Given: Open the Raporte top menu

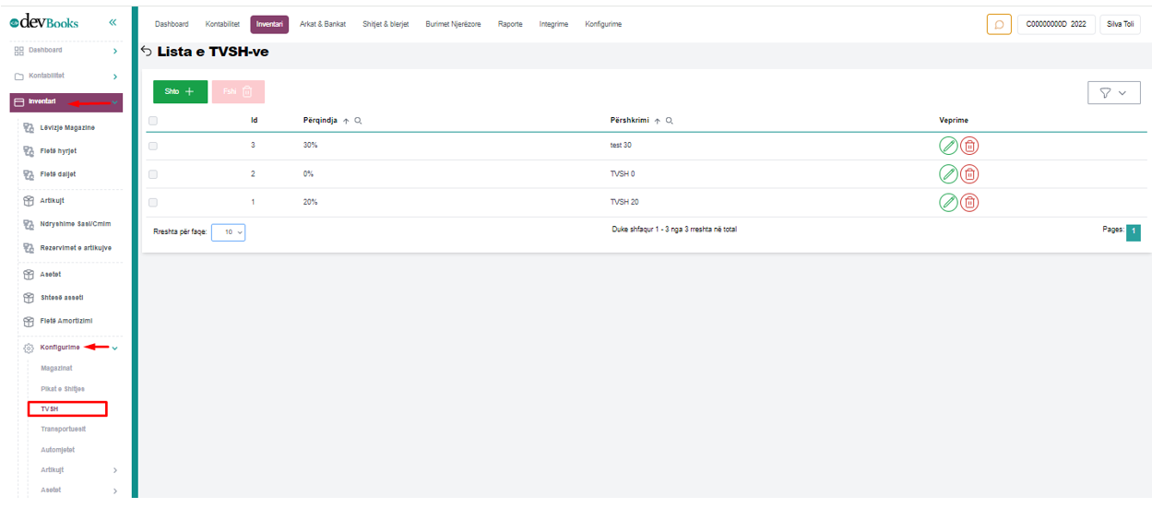Looking at the screenshot, I should pos(510,24).
